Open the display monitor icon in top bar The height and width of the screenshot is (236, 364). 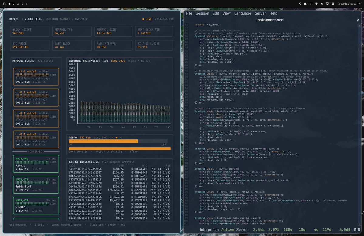[327, 4]
